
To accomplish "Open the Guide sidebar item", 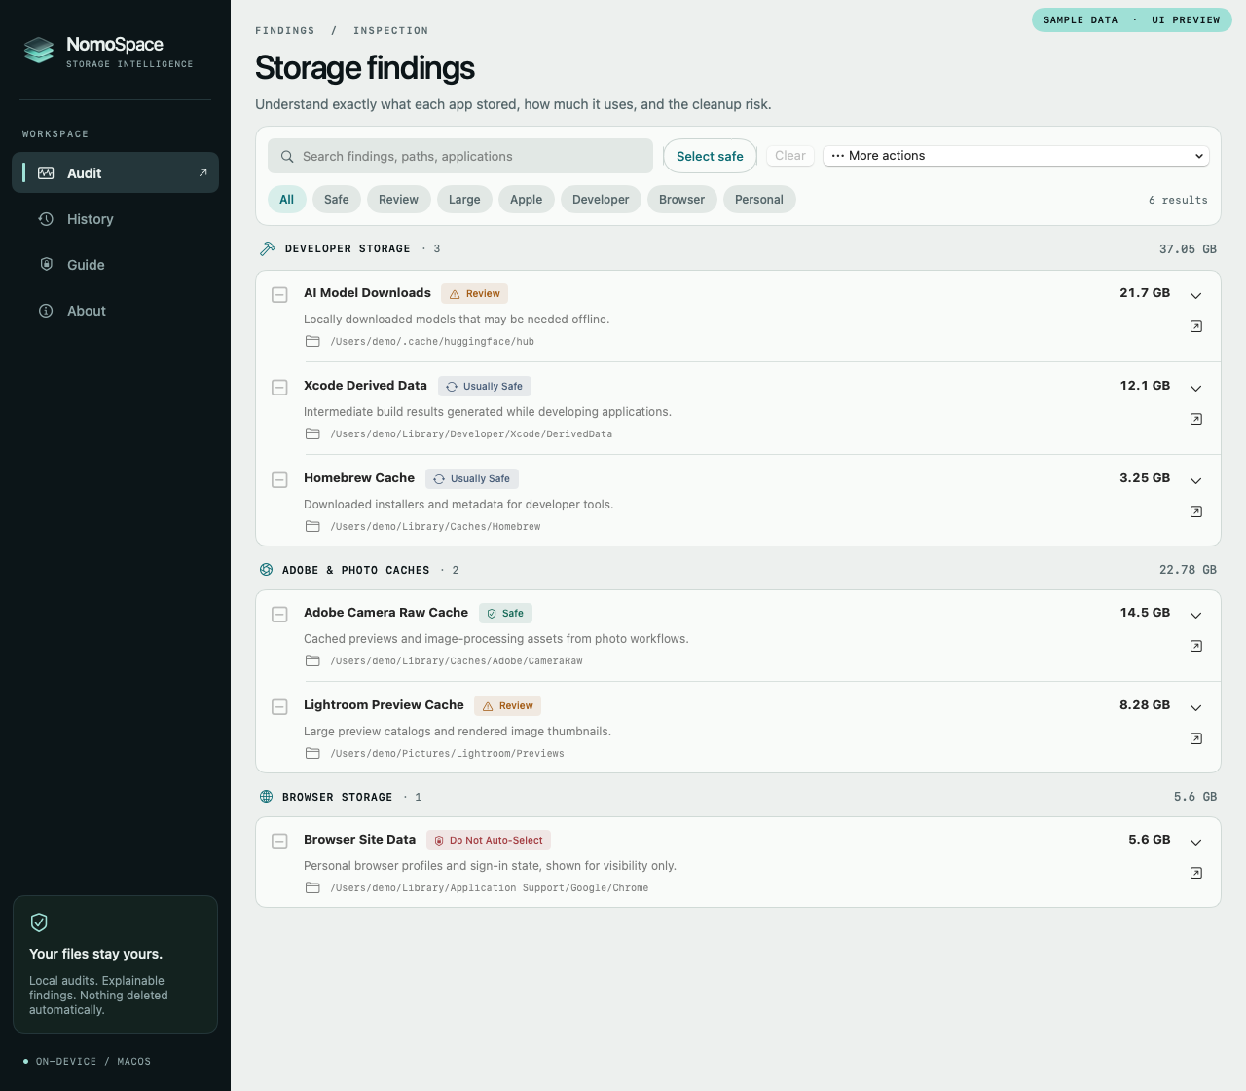I will click(x=115, y=265).
